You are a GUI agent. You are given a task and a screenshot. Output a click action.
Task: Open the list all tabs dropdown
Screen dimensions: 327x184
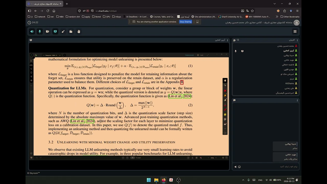click(275, 4)
